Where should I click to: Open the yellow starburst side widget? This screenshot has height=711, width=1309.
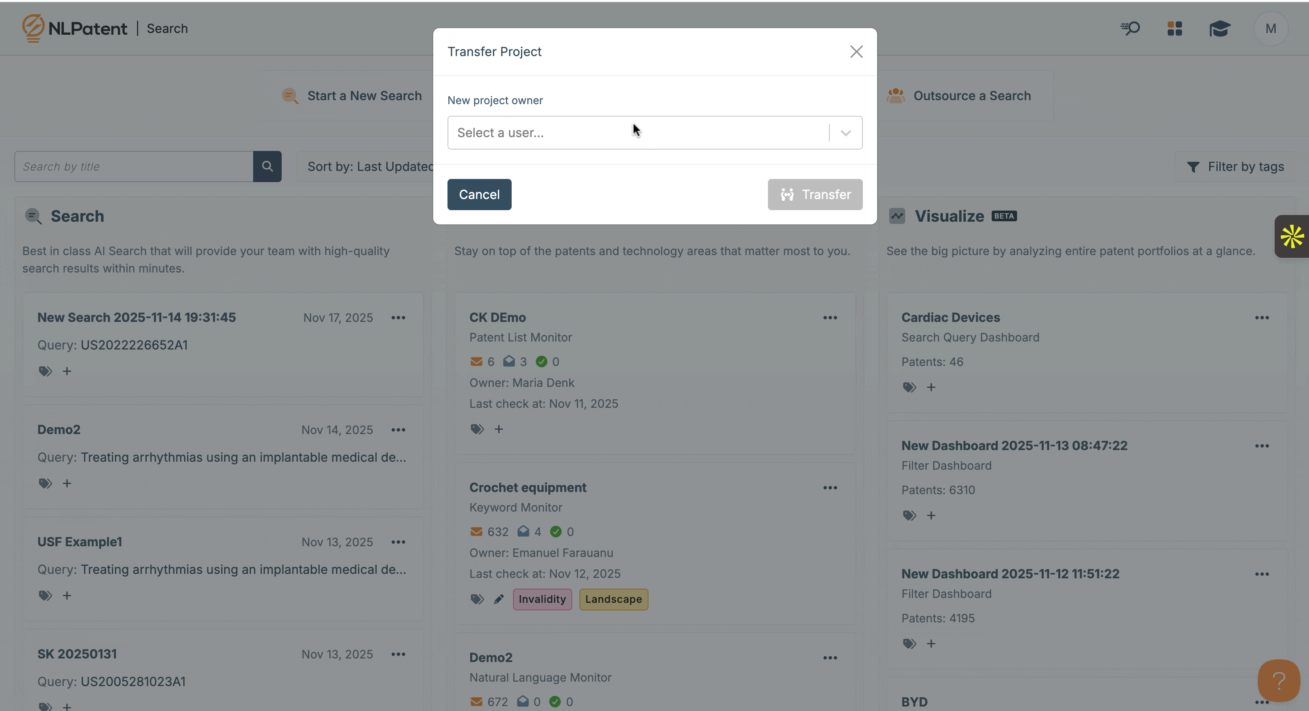tap(1291, 236)
